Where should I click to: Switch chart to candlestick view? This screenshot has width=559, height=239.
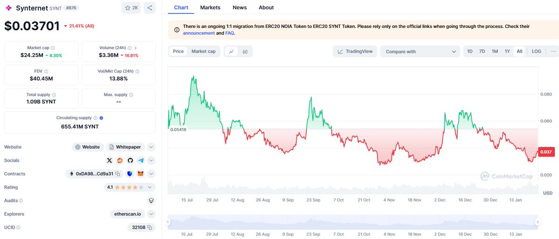[245, 51]
